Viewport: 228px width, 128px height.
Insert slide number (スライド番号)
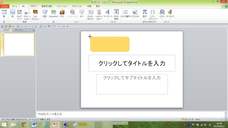[125, 13]
